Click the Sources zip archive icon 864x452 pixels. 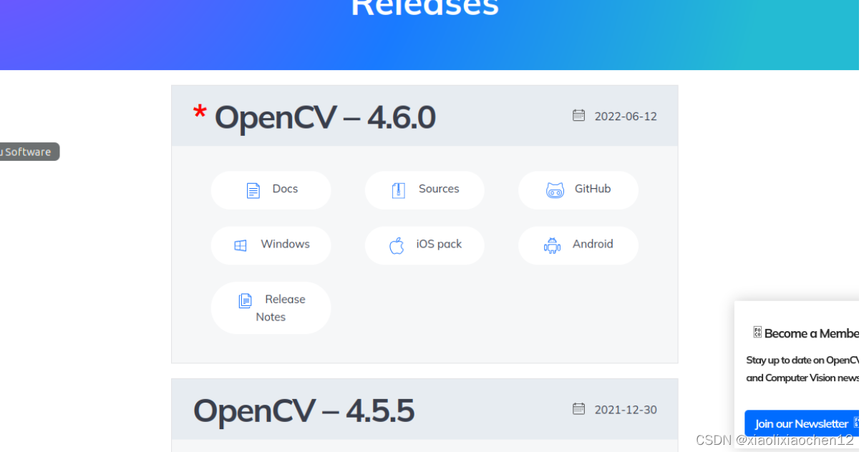pyautogui.click(x=399, y=190)
